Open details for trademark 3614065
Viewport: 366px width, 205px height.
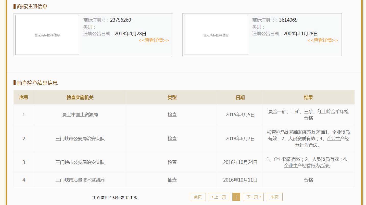[323, 40]
